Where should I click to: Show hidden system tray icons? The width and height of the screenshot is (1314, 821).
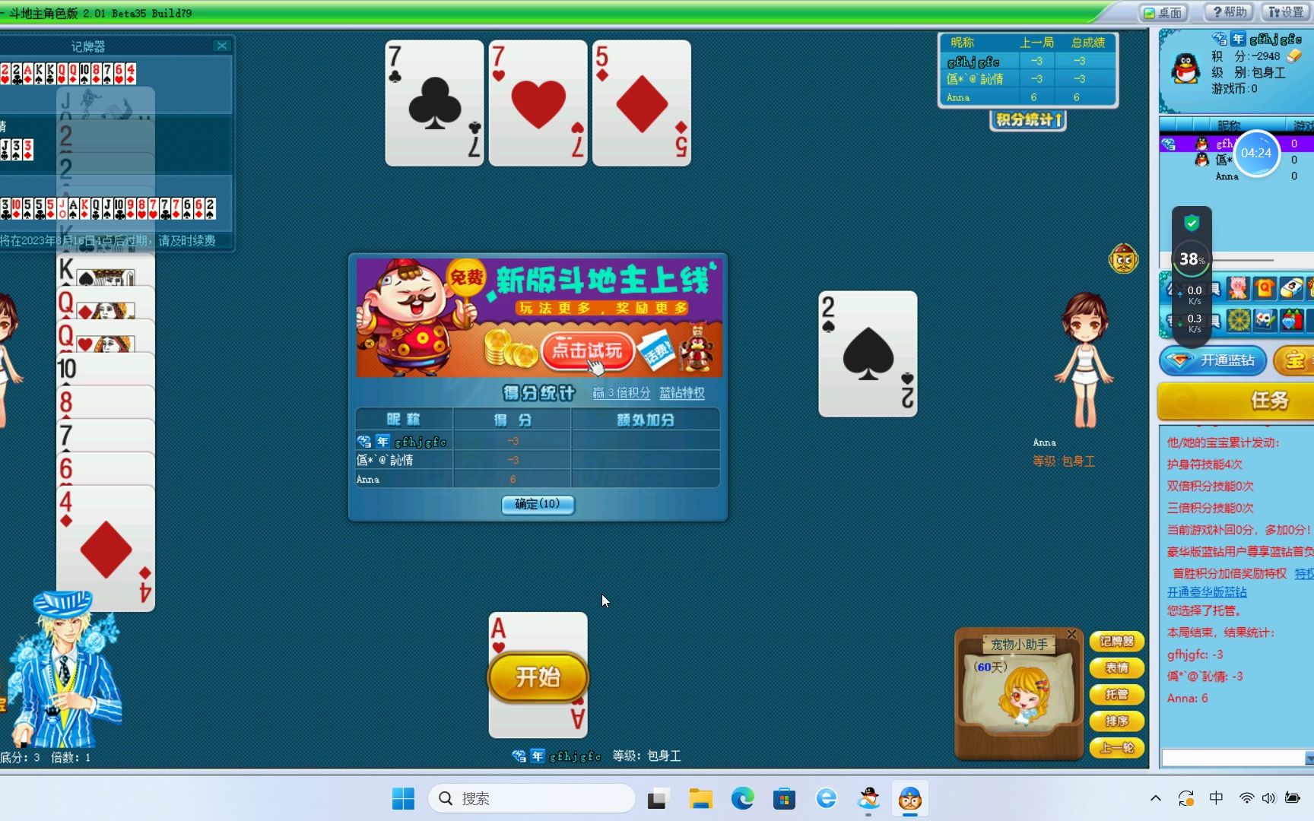coord(1156,798)
